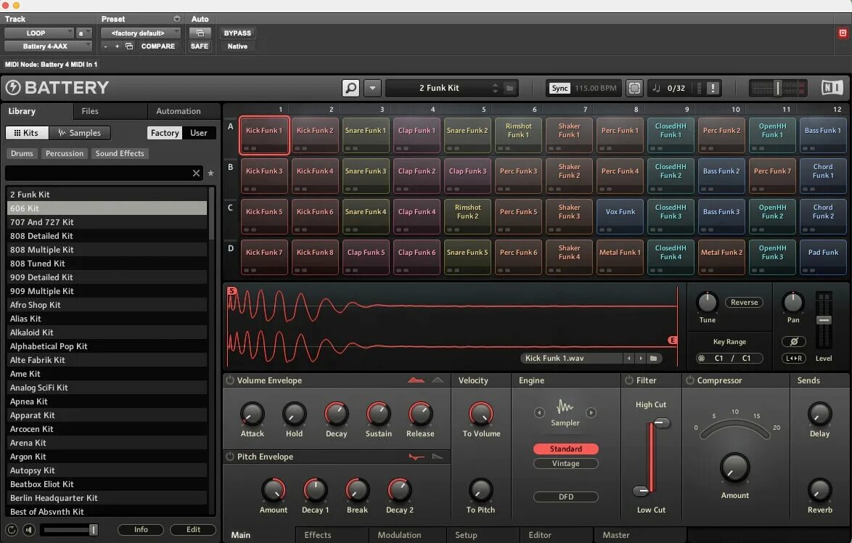Click the refresh icon at library bottom
The height and width of the screenshot is (543, 852).
click(12, 529)
